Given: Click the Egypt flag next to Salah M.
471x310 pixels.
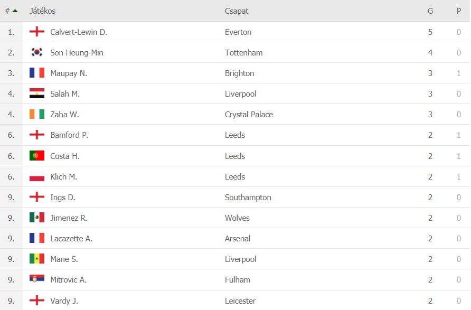Looking at the screenshot, I should click(37, 93).
